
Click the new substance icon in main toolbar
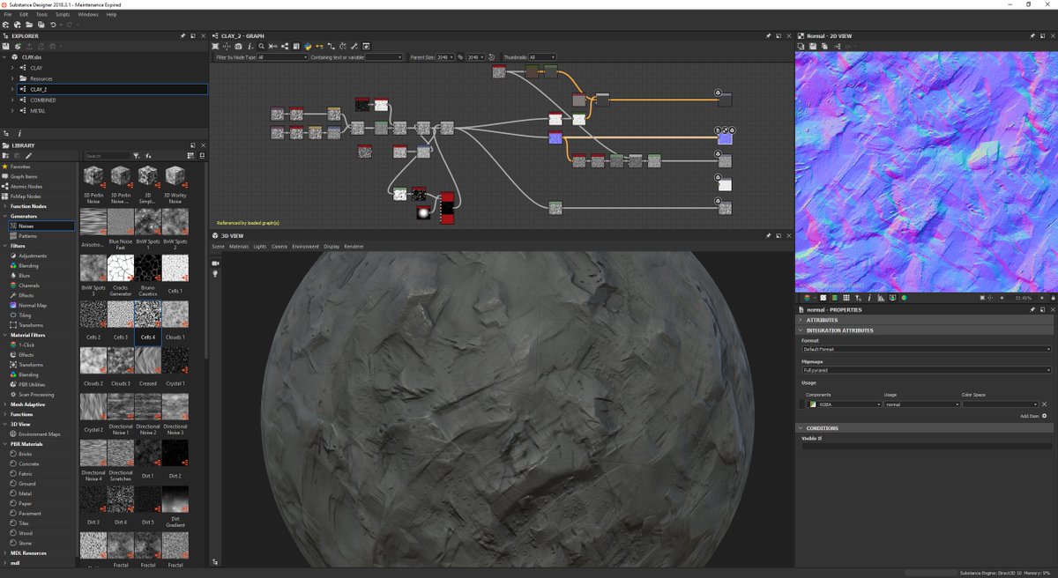5,25
